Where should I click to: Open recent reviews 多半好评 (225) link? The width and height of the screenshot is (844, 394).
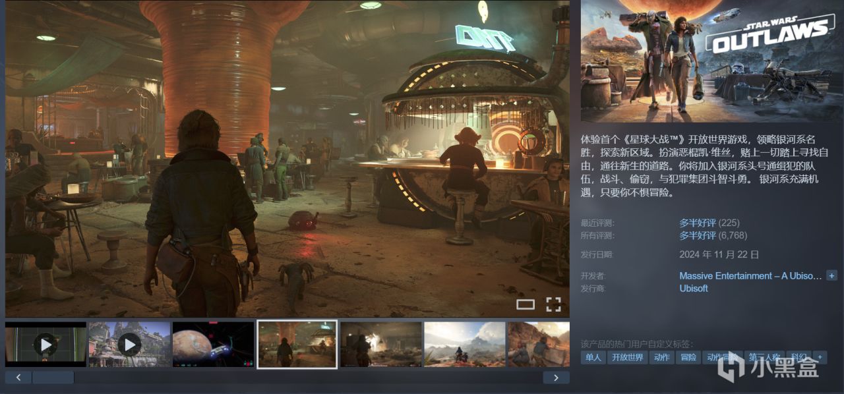coord(709,223)
